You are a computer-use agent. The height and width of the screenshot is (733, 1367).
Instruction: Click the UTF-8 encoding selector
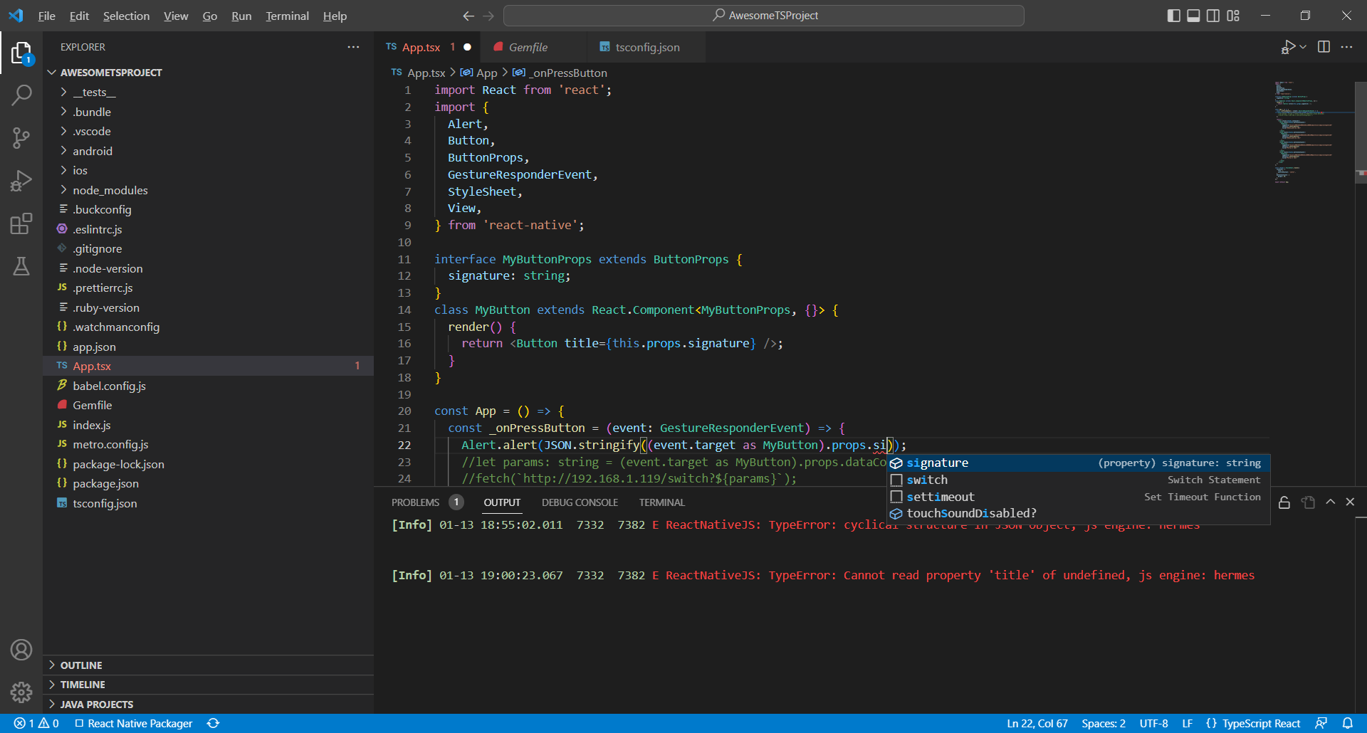pyautogui.click(x=1153, y=723)
